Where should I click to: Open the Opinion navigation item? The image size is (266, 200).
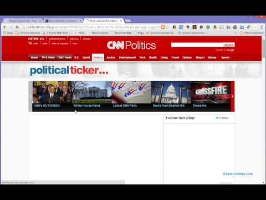pos(187,57)
